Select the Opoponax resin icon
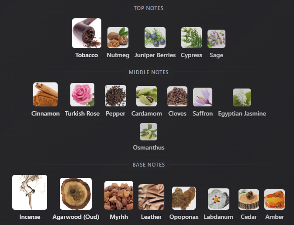Image resolution: width=294 pixels, height=225 pixels. pos(184,198)
